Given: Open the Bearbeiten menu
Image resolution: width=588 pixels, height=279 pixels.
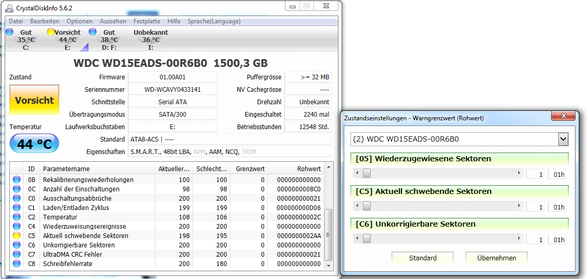Looking at the screenshot, I should (x=45, y=21).
